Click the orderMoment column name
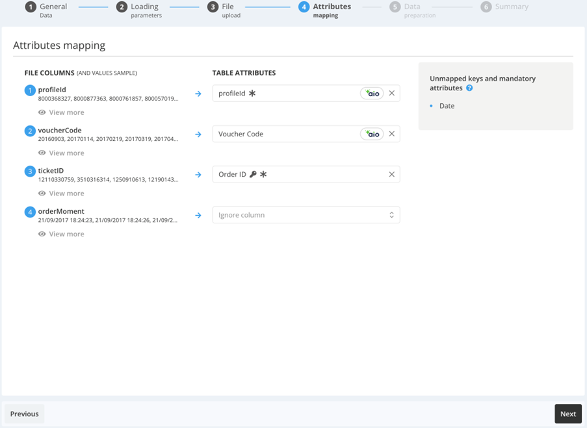This screenshot has height=428, width=587. pyautogui.click(x=61, y=211)
